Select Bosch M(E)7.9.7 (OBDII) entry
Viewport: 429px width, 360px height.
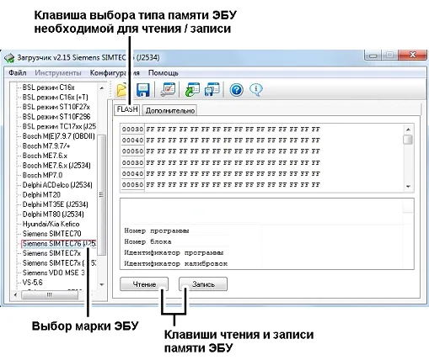pyautogui.click(x=58, y=136)
